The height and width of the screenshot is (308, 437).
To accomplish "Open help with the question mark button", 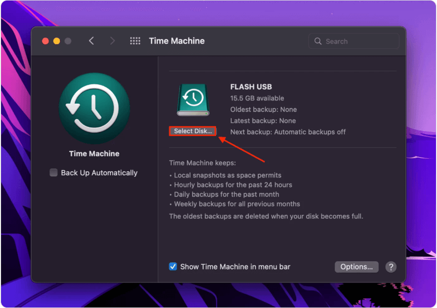I will click(x=391, y=267).
